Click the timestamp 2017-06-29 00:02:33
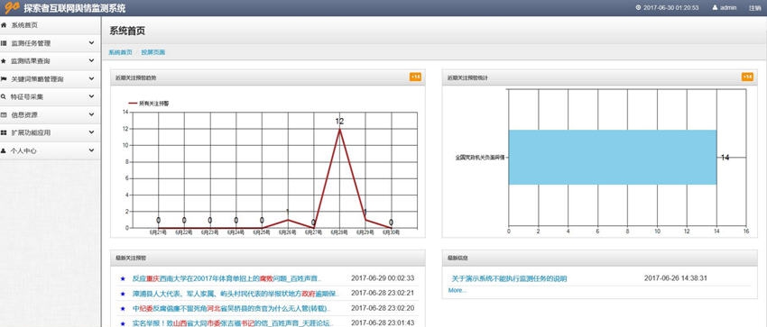Screen dimensions: 767x327 point(383,278)
